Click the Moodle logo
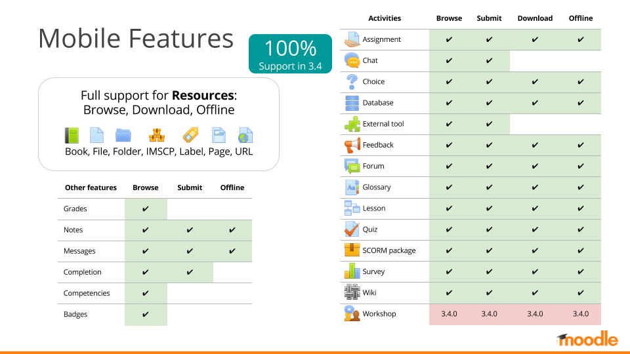630x354 pixels. click(x=587, y=339)
